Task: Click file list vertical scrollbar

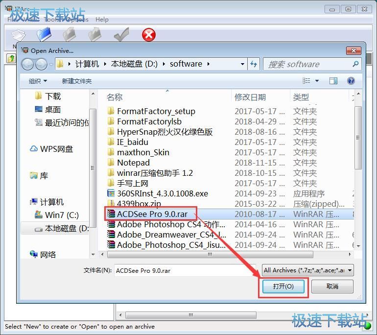Action: coord(358,138)
